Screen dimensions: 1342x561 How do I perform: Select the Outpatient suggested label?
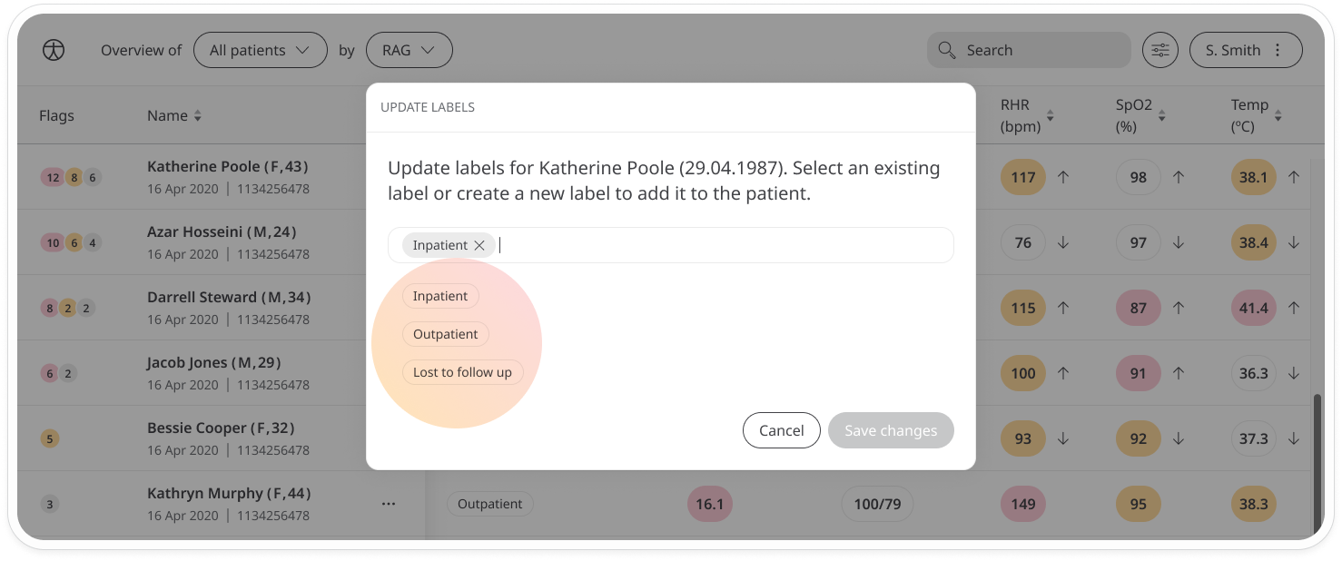(446, 334)
